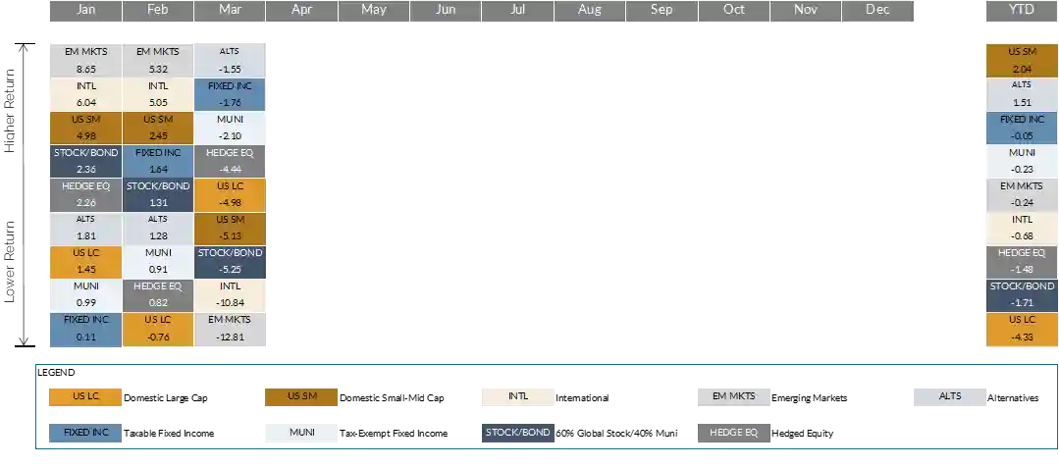Click the EM MKTS legend swatch

[733, 397]
